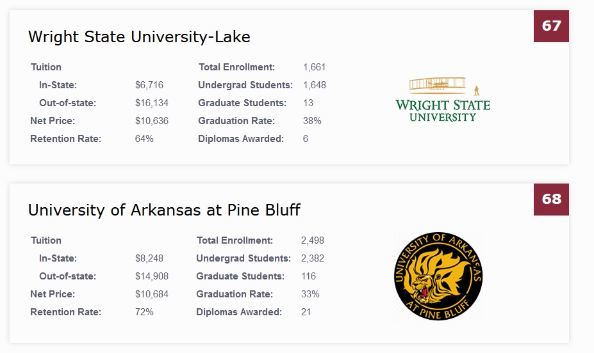Click Wright State graduation rate 38%
This screenshot has width=594, height=353.
[x=312, y=121]
